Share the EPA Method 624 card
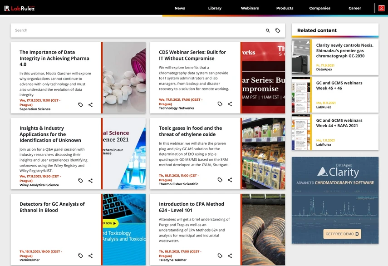 [x=230, y=256]
